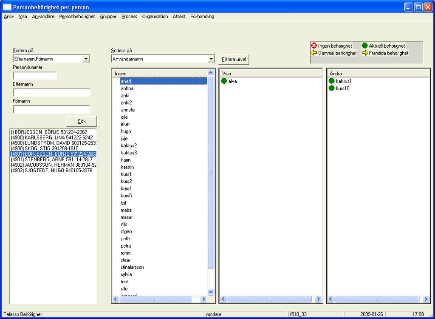Open the Efternamn,Förnamn sort dropdown
This screenshot has width=435, height=319.
coord(86,59)
